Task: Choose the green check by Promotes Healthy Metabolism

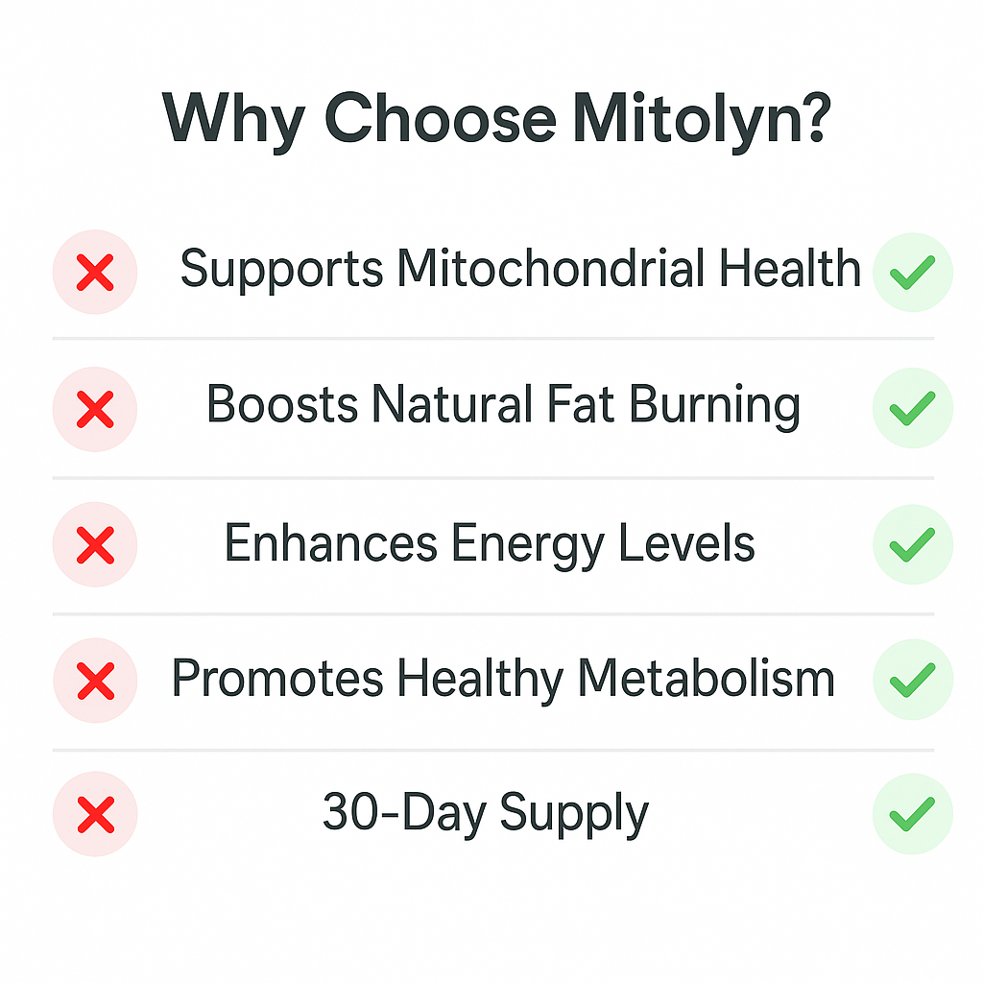Action: tap(913, 680)
